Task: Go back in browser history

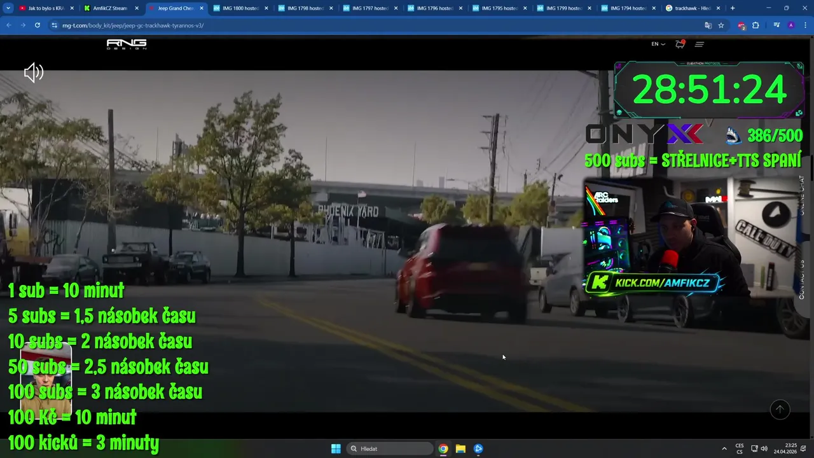Action: coord(9,25)
